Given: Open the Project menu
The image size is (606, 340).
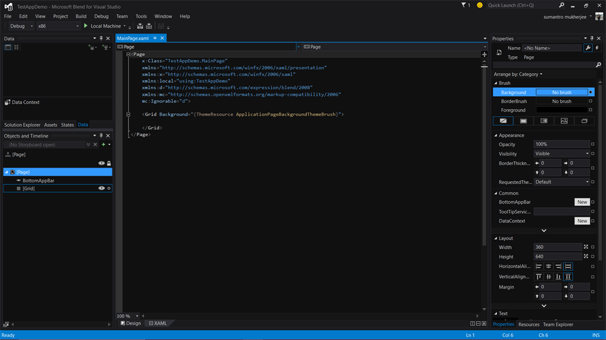Looking at the screenshot, I should click(x=60, y=17).
